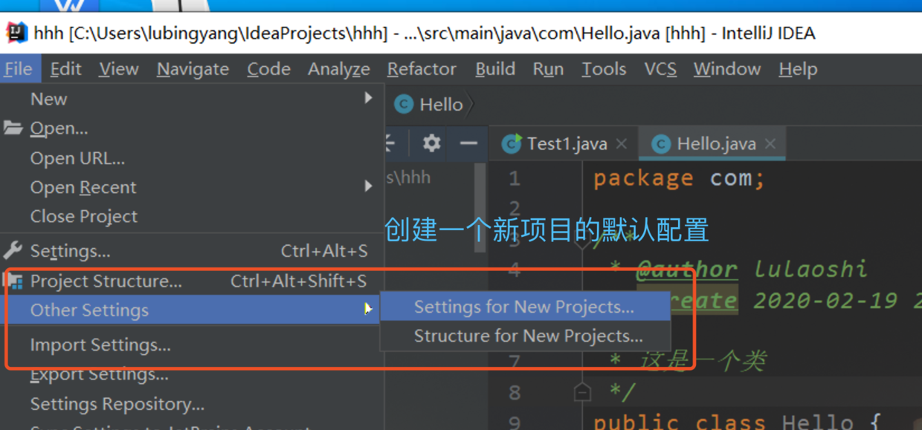Choose Open... in the File menu
Image resolution: width=922 pixels, height=430 pixels.
(x=192, y=128)
